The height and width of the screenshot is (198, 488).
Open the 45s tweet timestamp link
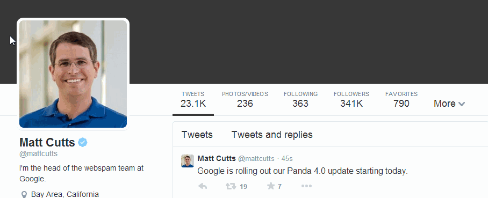click(x=287, y=159)
